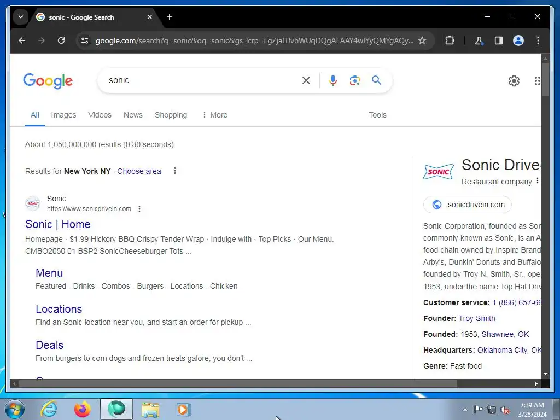The width and height of the screenshot is (560, 420).
Task: Open a new browser tab
Action: pos(170,17)
